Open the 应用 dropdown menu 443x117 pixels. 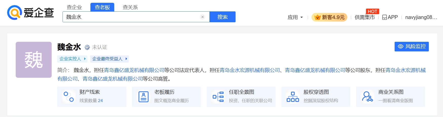[x=295, y=17]
